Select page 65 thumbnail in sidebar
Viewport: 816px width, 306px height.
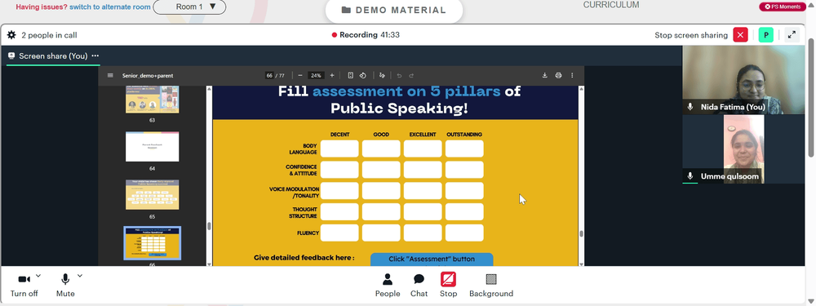152,195
